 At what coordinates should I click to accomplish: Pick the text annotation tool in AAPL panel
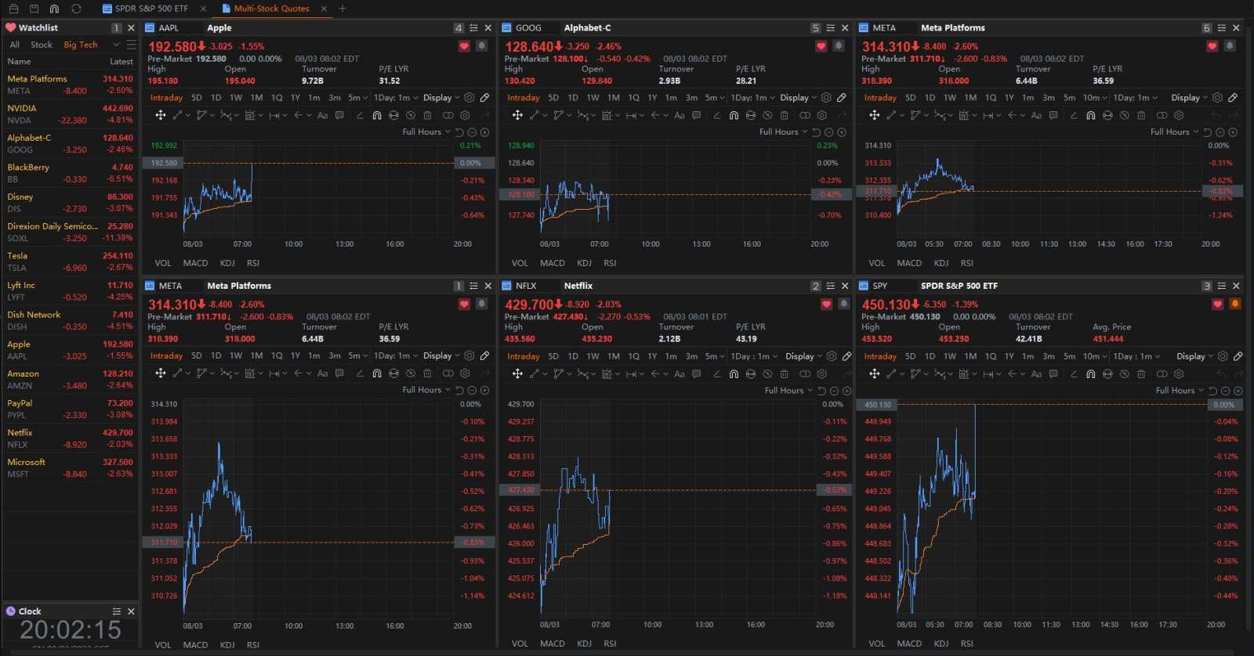[x=322, y=115]
